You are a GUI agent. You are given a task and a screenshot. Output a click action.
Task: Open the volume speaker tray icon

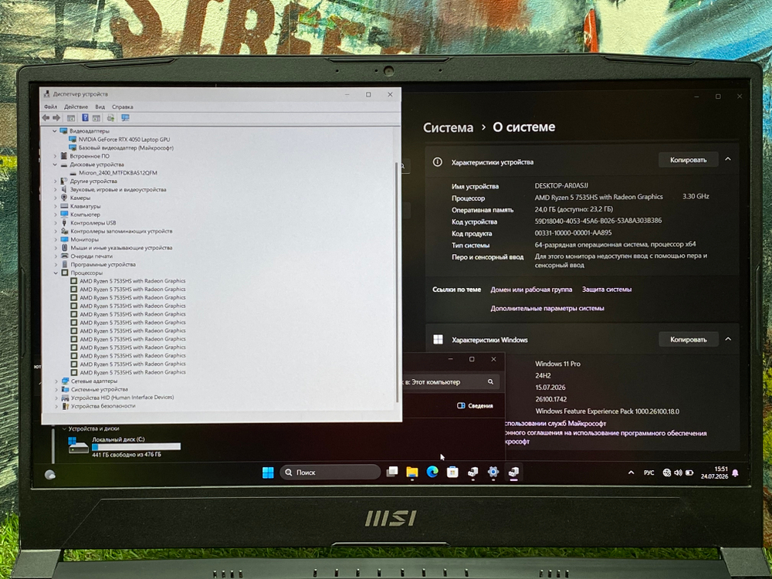678,472
